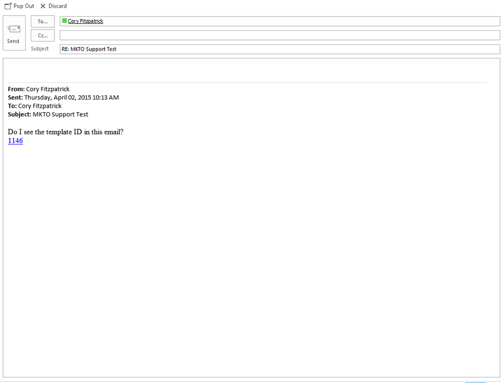Click the sentence about the template ID
The width and height of the screenshot is (504, 383).
click(66, 132)
